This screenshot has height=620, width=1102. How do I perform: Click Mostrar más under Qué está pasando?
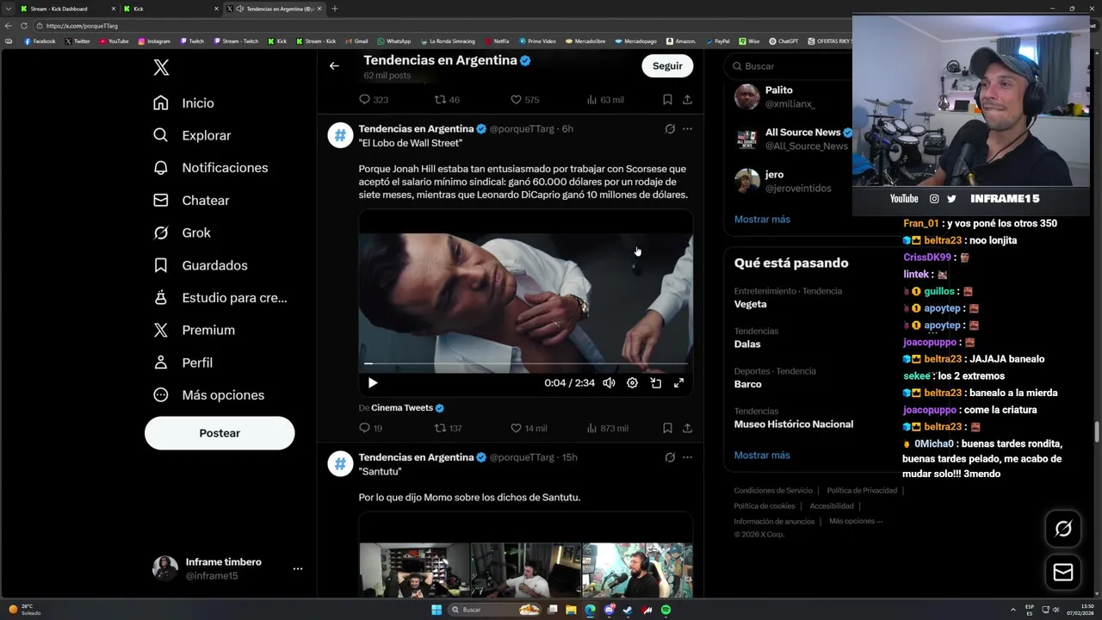coord(762,456)
